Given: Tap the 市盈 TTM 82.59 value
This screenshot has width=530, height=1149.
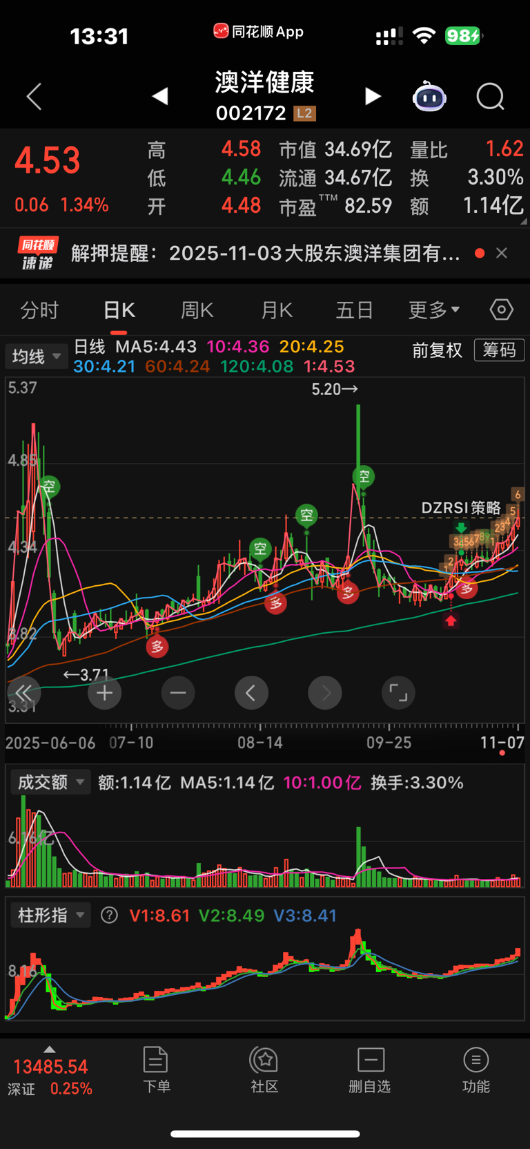Looking at the screenshot, I should tap(335, 206).
